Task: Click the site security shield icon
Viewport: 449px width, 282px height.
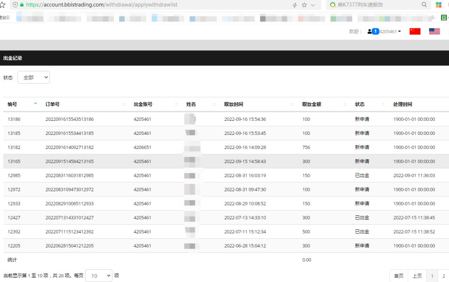Action: pos(15,5)
